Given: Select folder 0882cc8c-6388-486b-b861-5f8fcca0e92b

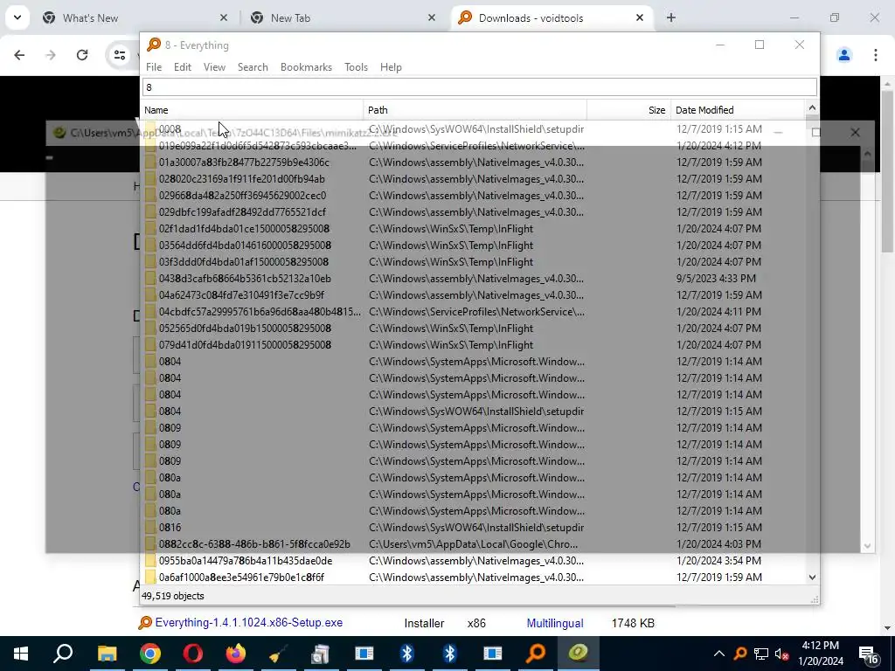Looking at the screenshot, I should click(x=254, y=544).
